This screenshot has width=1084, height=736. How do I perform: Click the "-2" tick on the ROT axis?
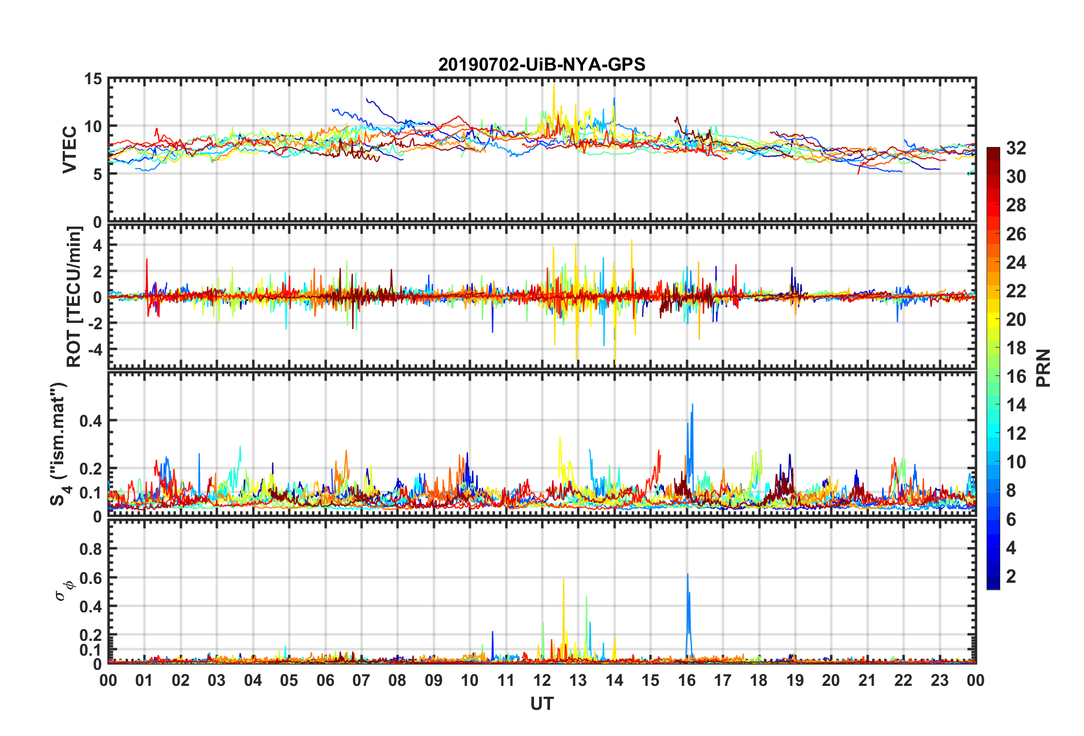click(x=94, y=323)
